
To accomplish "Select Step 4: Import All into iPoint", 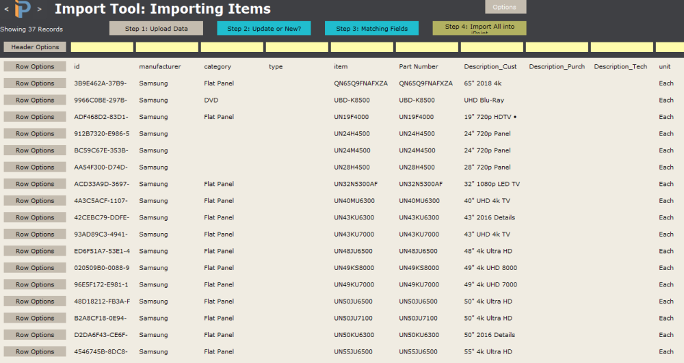I will click(x=479, y=28).
